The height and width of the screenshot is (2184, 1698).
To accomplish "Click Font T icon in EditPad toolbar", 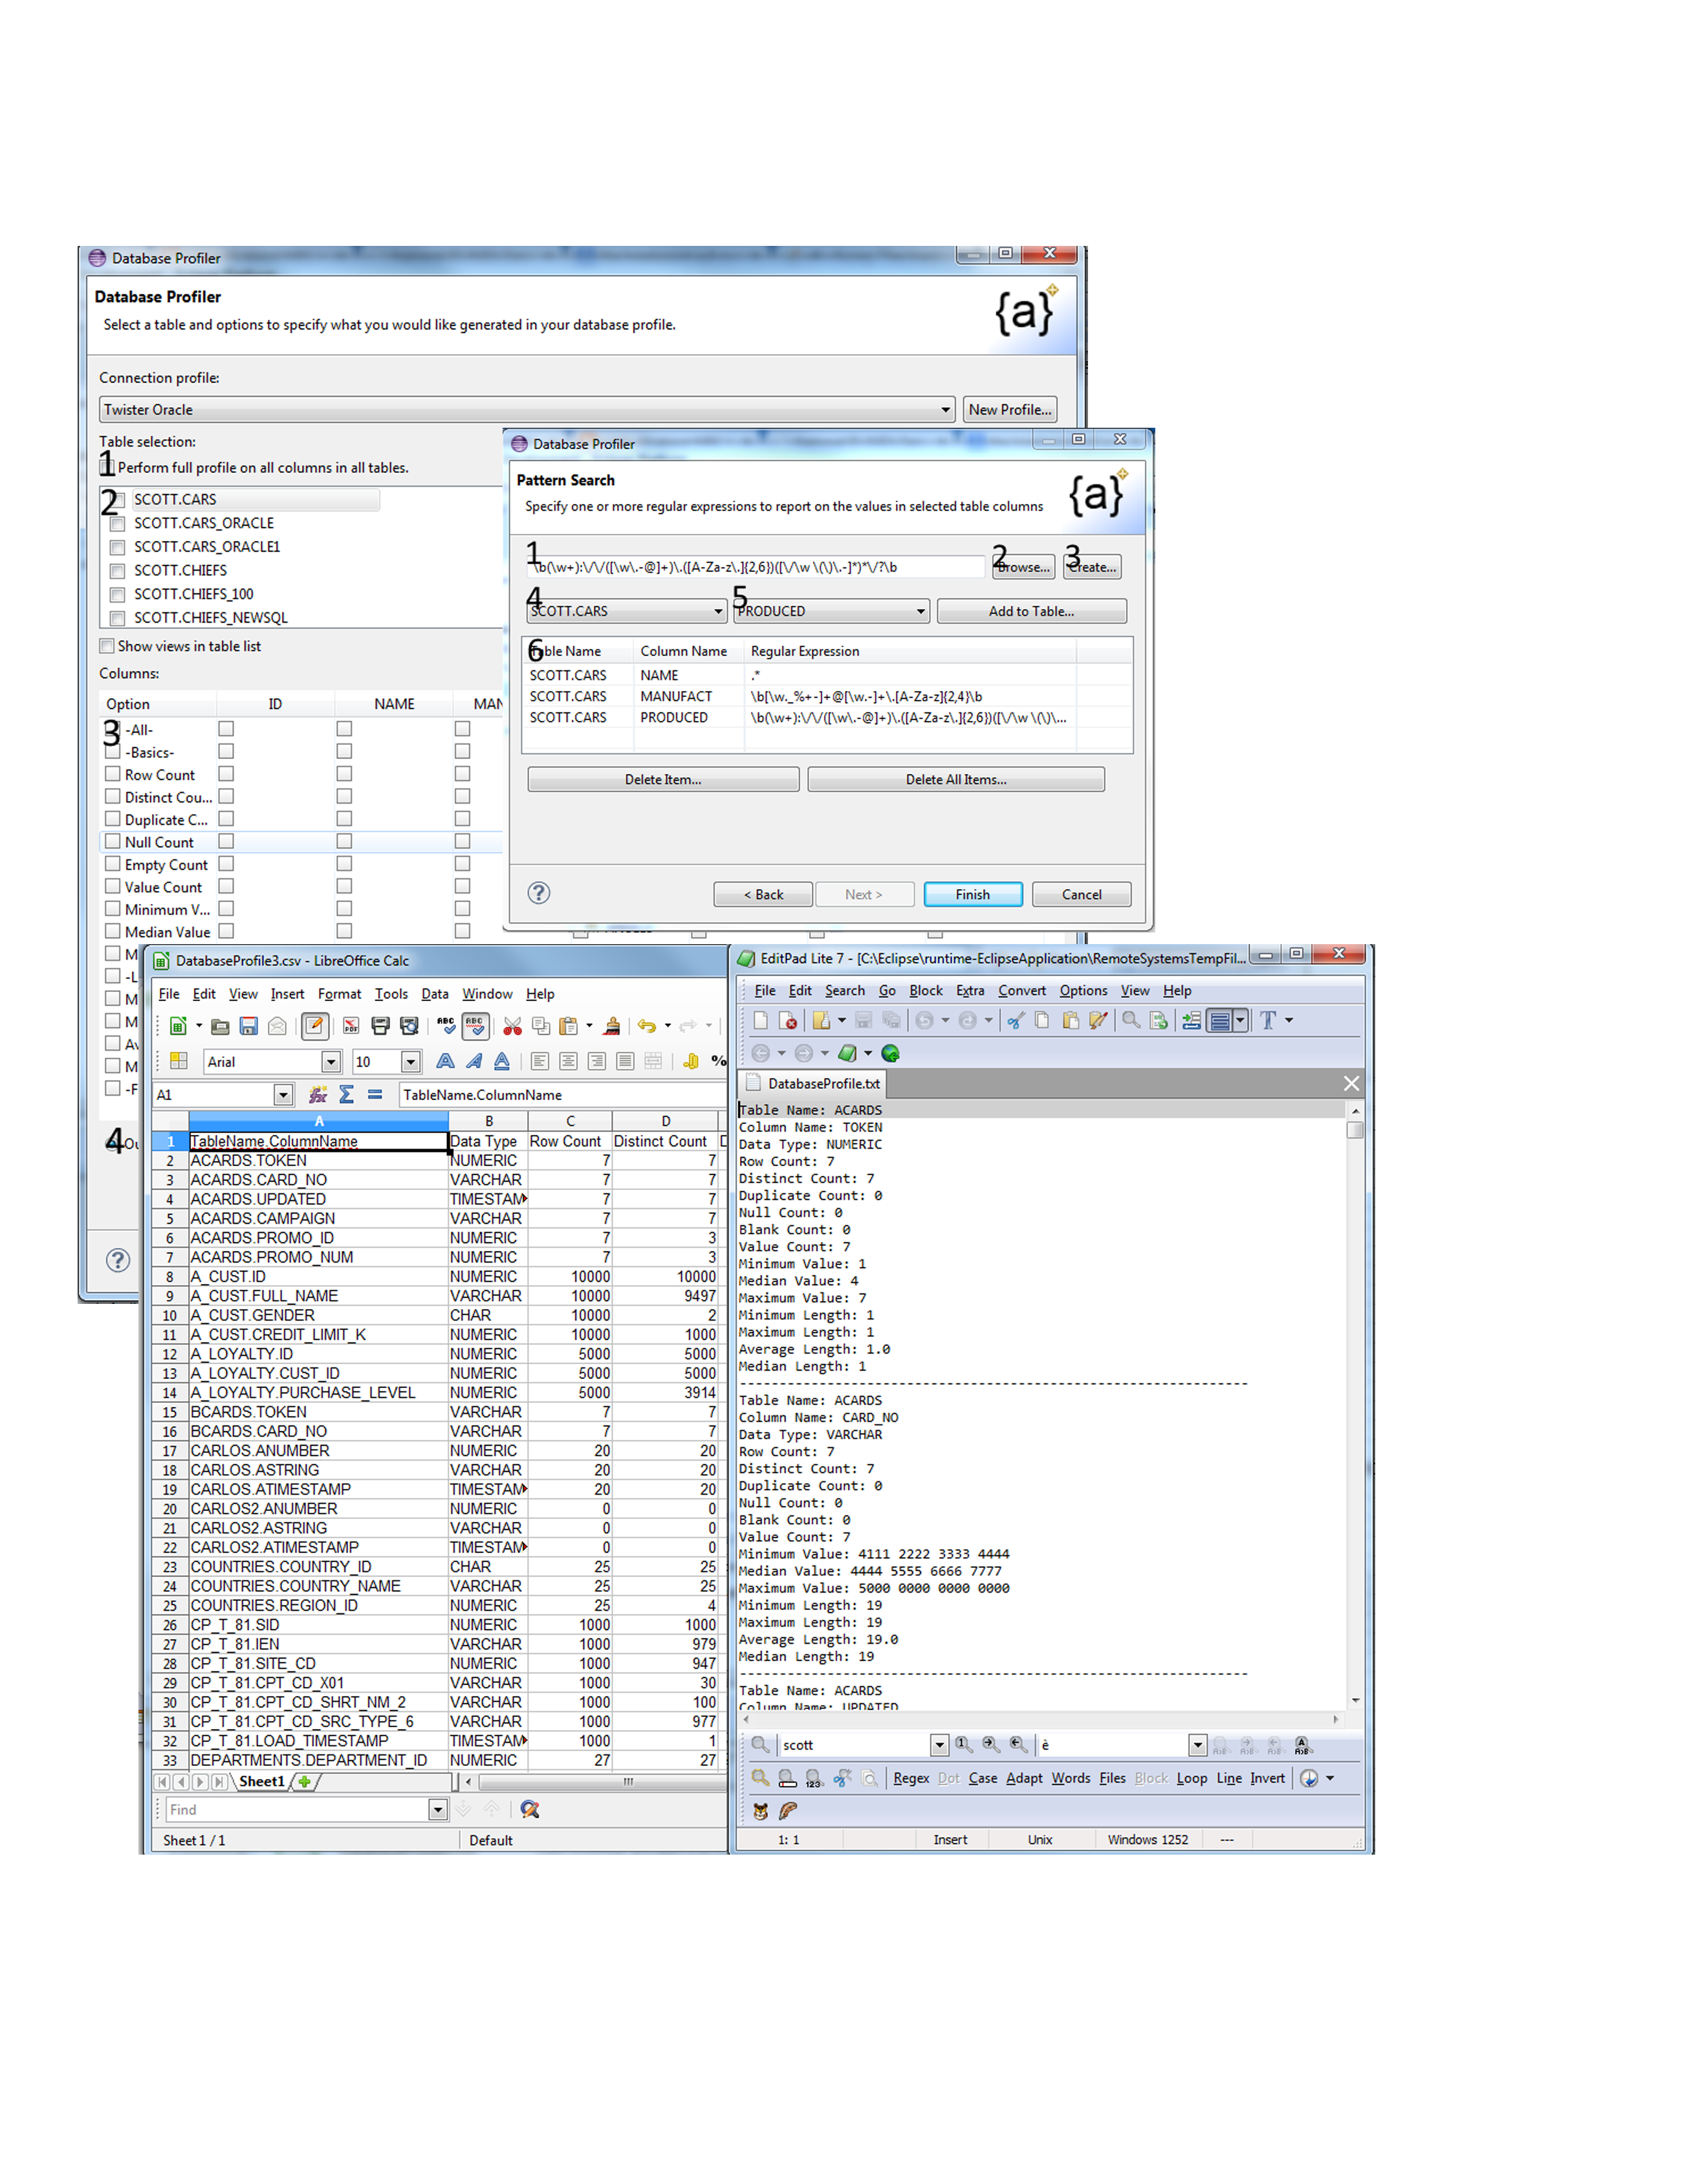I will (1268, 1020).
